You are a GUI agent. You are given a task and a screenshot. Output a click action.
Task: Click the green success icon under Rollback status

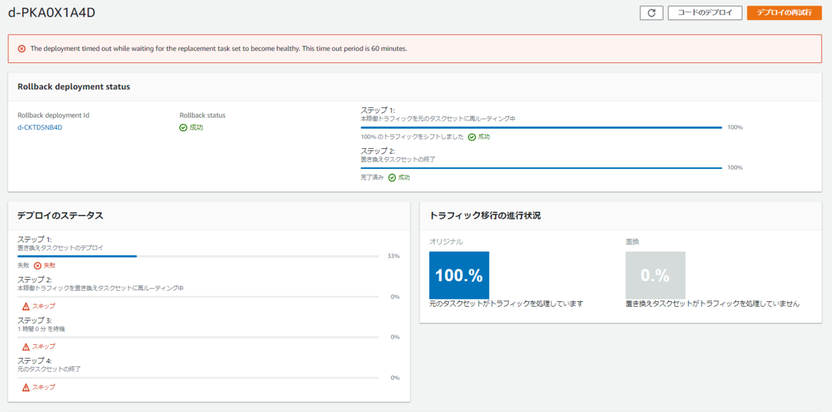183,127
